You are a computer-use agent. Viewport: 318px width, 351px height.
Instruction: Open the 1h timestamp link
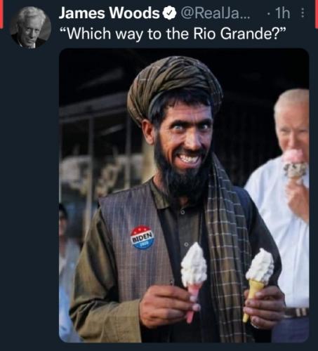pos(282,13)
